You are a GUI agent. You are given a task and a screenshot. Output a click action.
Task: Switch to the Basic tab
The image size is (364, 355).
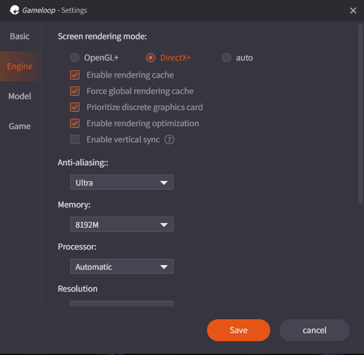pyautogui.click(x=20, y=36)
